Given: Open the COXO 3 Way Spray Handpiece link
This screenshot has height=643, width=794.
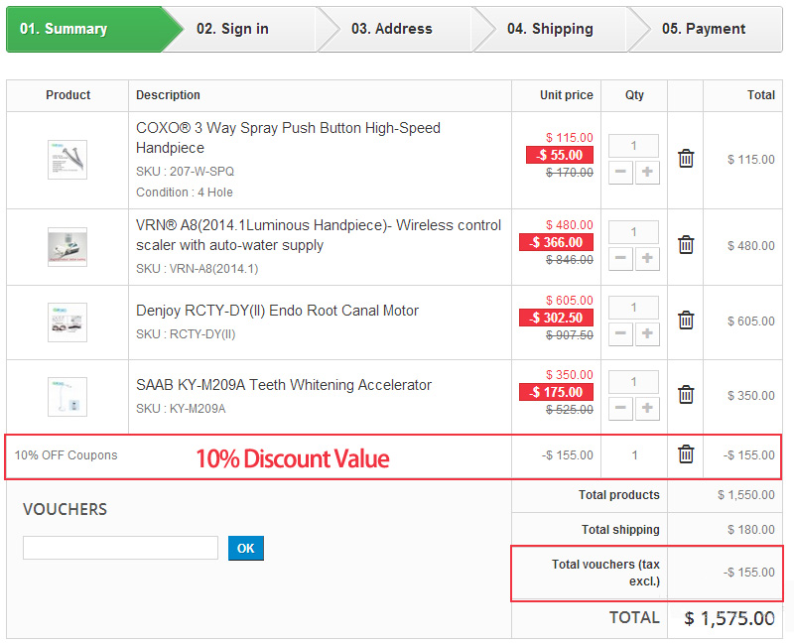Looking at the screenshot, I should pos(288,138).
